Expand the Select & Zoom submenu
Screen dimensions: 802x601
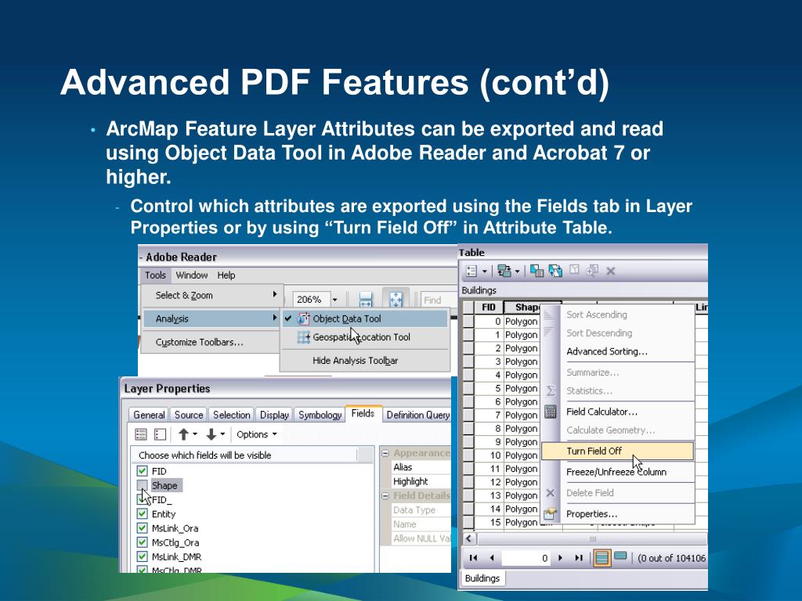point(211,295)
